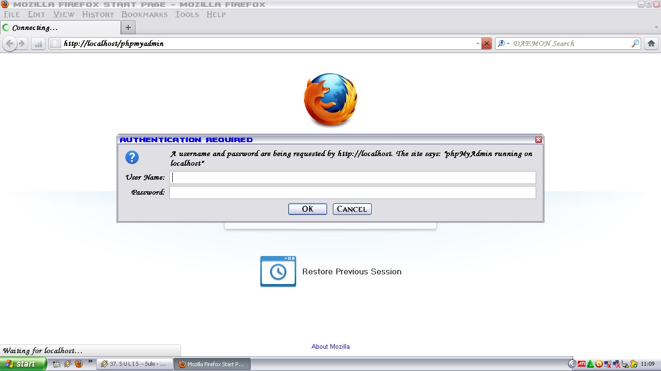Confirm credentials with the OK button
This screenshot has width=661, height=371.
[308, 209]
